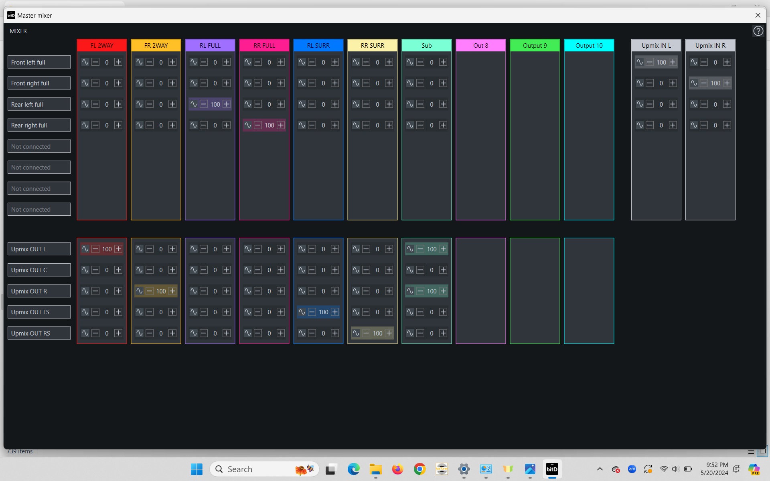Select the RL FULL output header
The width and height of the screenshot is (770, 481).
(x=210, y=45)
